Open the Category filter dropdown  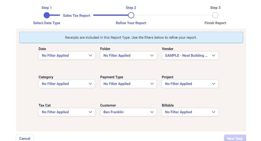(67, 84)
